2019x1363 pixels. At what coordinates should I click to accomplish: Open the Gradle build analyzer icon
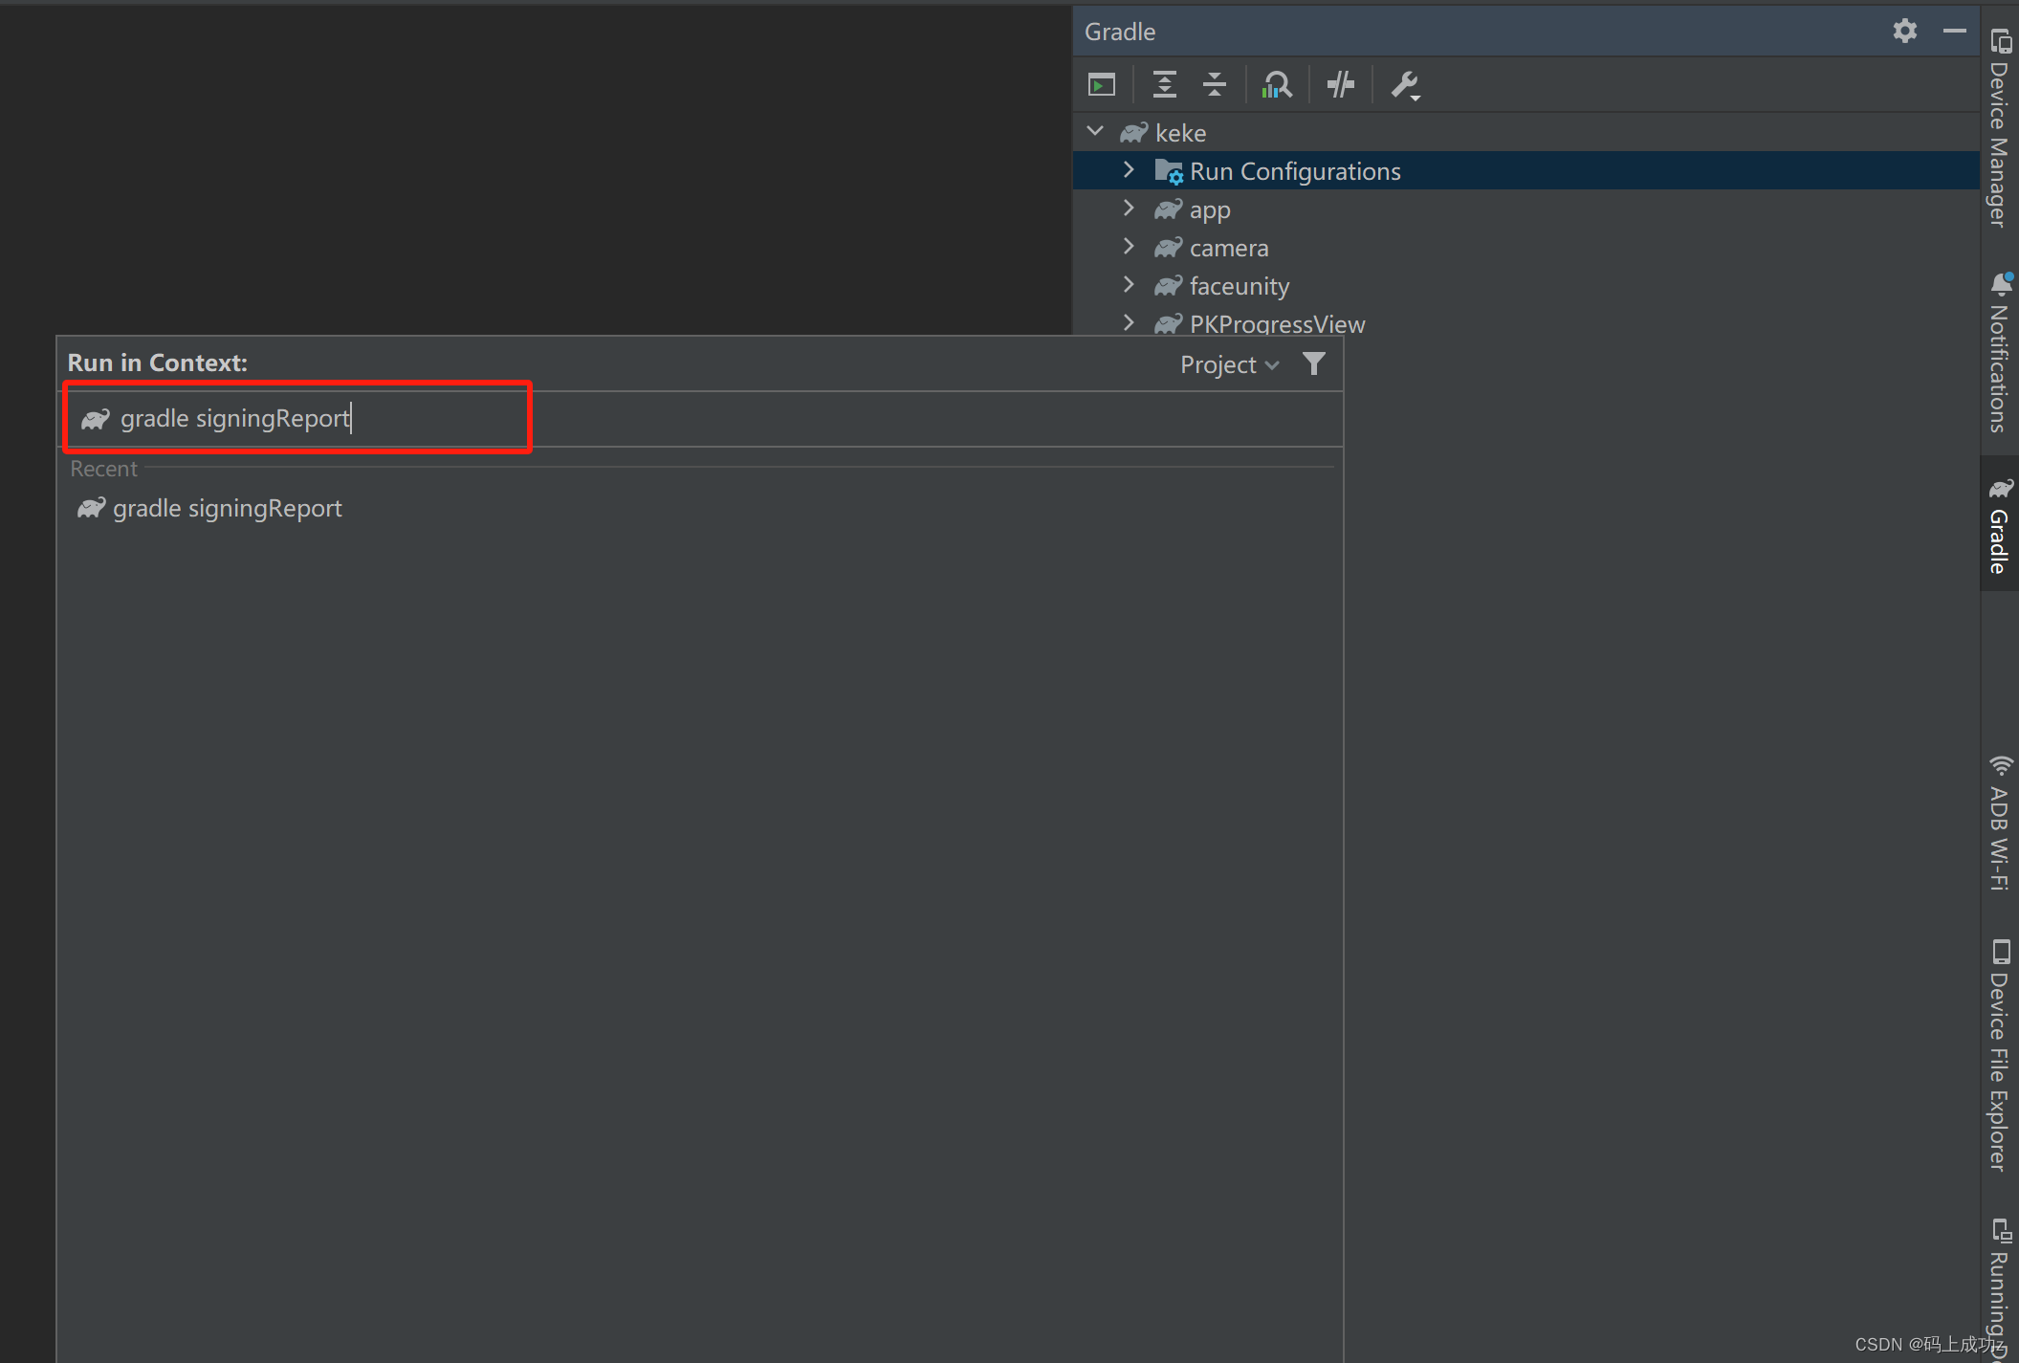[1278, 84]
